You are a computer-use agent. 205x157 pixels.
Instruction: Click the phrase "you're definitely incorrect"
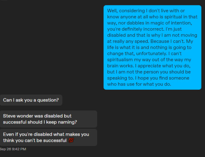point(136,29)
